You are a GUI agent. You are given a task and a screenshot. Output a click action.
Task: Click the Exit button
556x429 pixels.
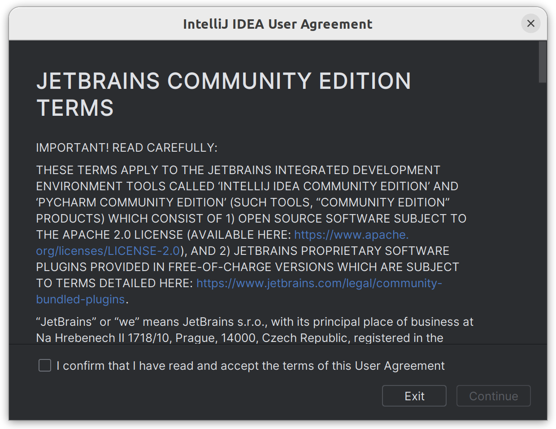(414, 396)
